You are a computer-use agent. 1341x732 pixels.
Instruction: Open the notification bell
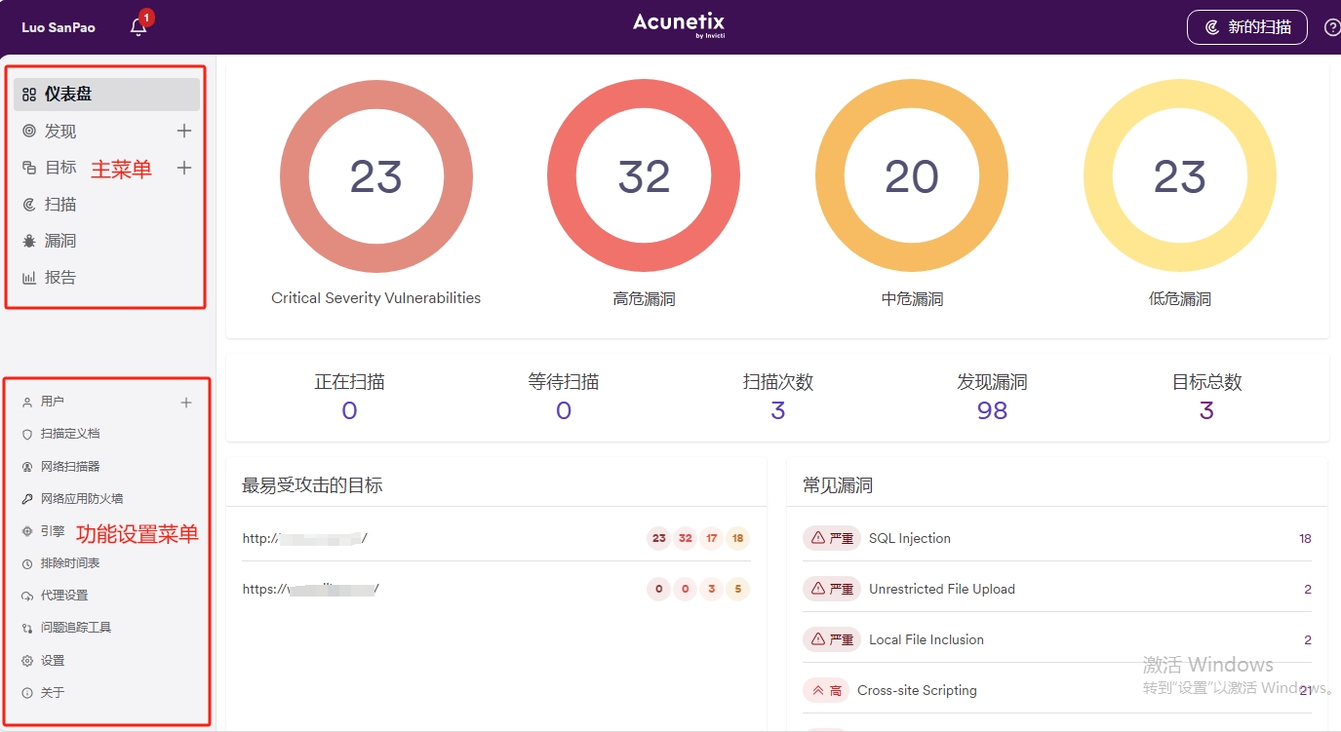click(x=138, y=27)
